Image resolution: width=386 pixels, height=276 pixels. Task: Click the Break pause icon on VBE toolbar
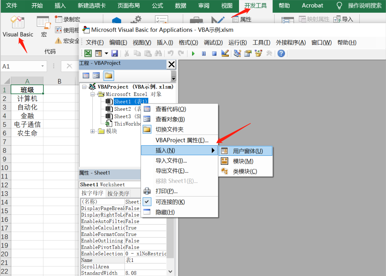pyautogui.click(x=204, y=54)
